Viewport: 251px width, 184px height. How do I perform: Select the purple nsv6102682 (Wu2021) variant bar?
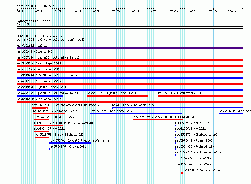click(130, 48)
